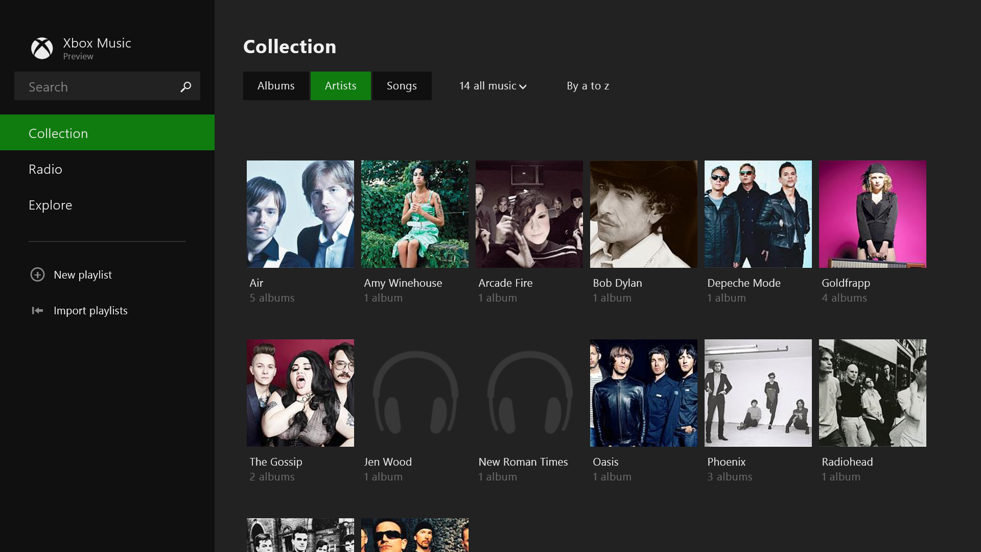Focus the Search input field
Viewport: 981px width, 552px height.
click(x=107, y=86)
